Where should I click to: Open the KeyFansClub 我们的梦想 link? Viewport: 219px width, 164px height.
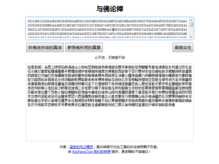pos(91,152)
